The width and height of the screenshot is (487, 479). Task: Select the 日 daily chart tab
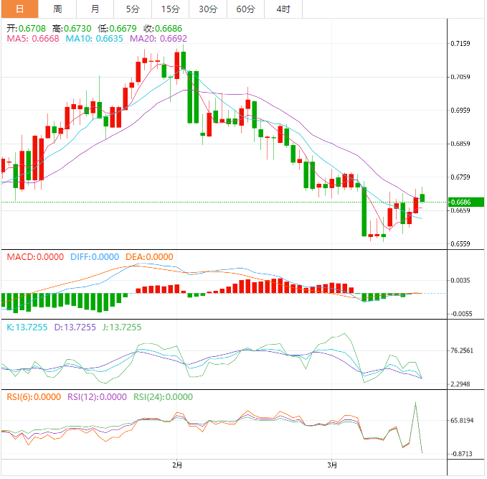(19, 9)
